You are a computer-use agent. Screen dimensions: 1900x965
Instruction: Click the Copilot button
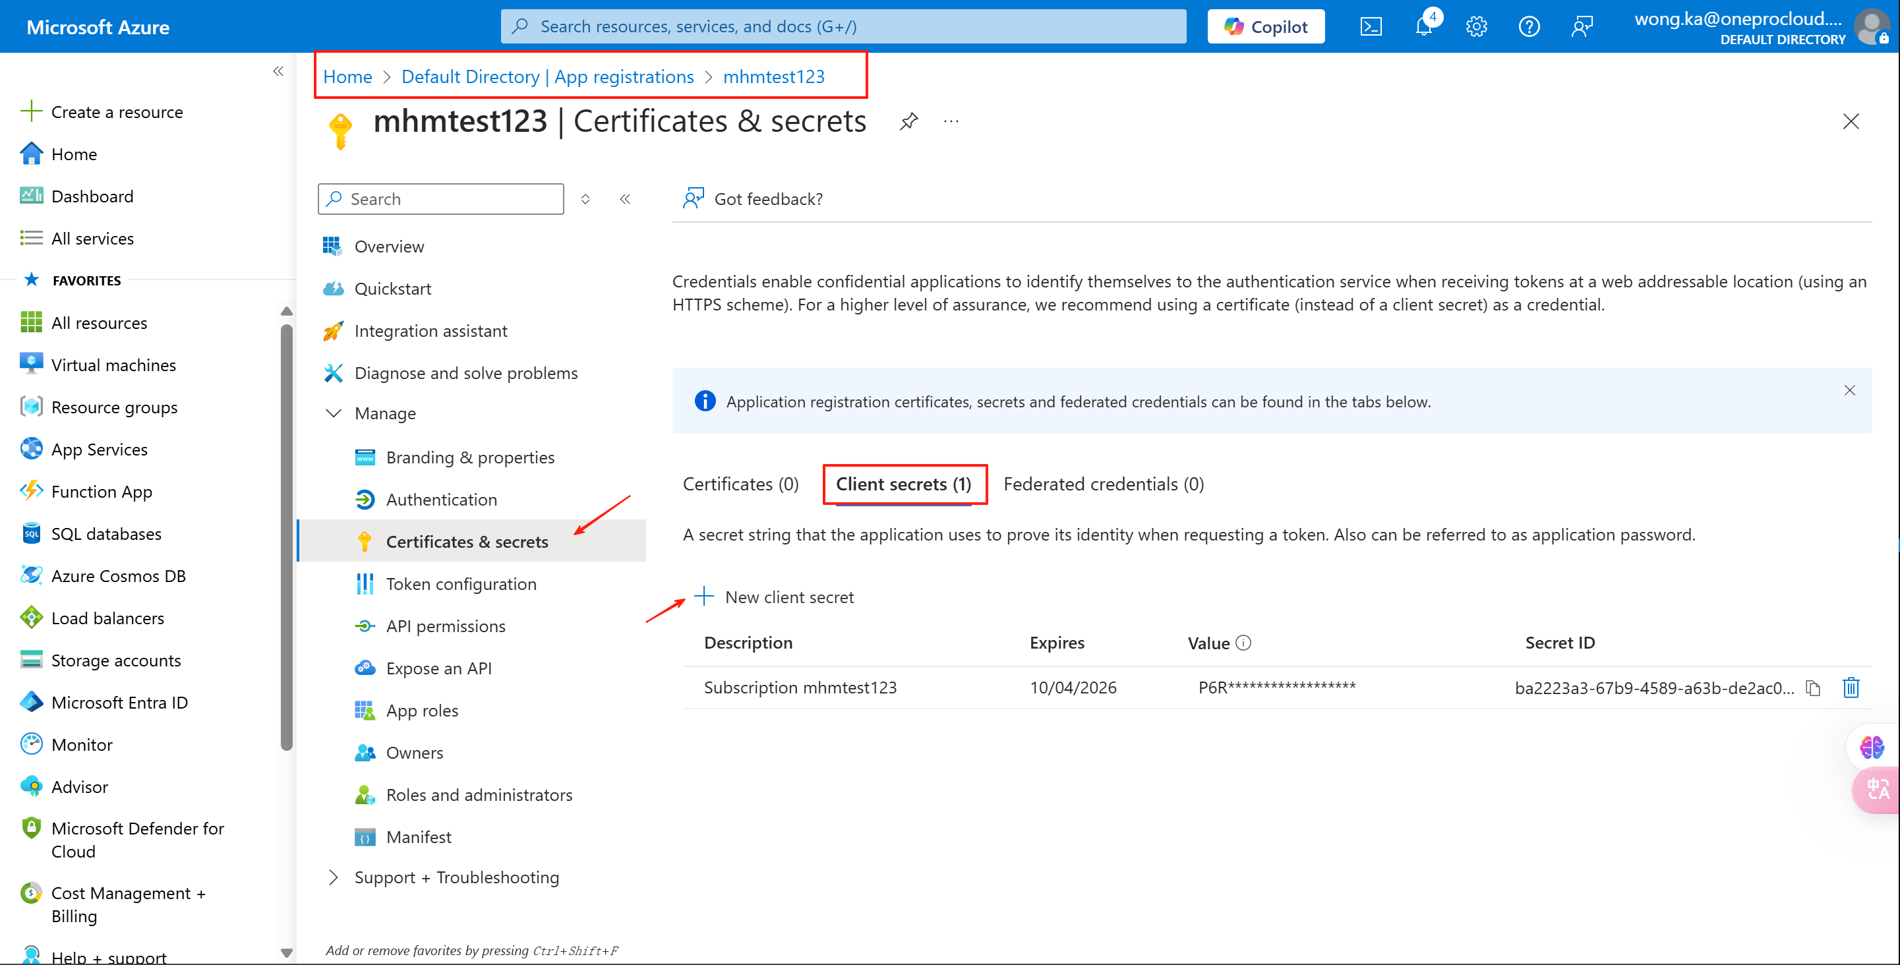click(x=1266, y=26)
